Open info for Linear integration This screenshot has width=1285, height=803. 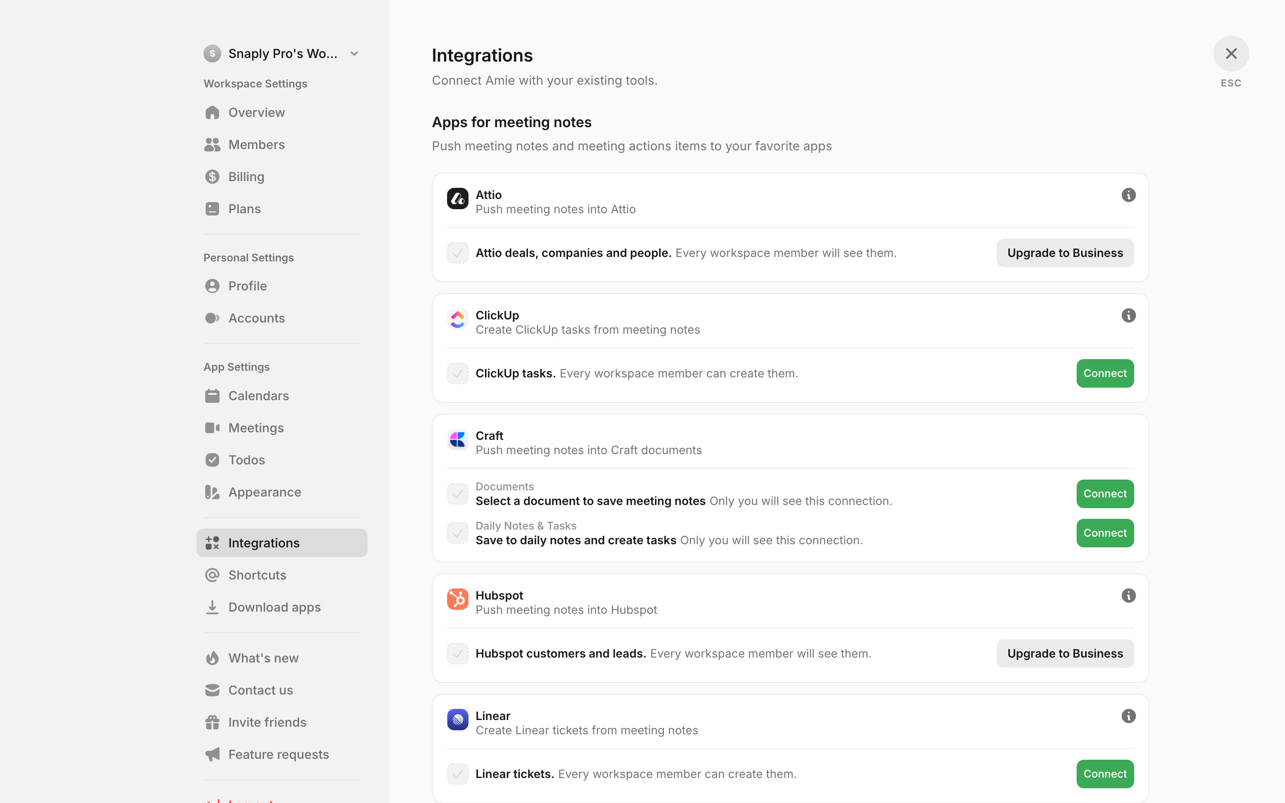point(1128,716)
